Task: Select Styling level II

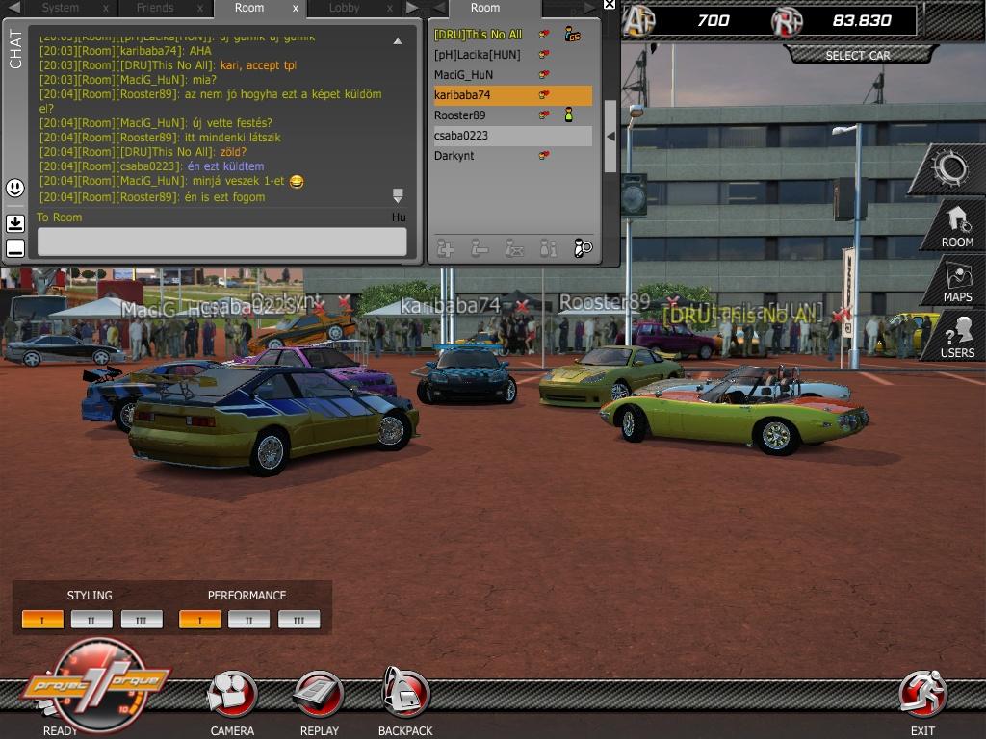Action: pos(91,620)
